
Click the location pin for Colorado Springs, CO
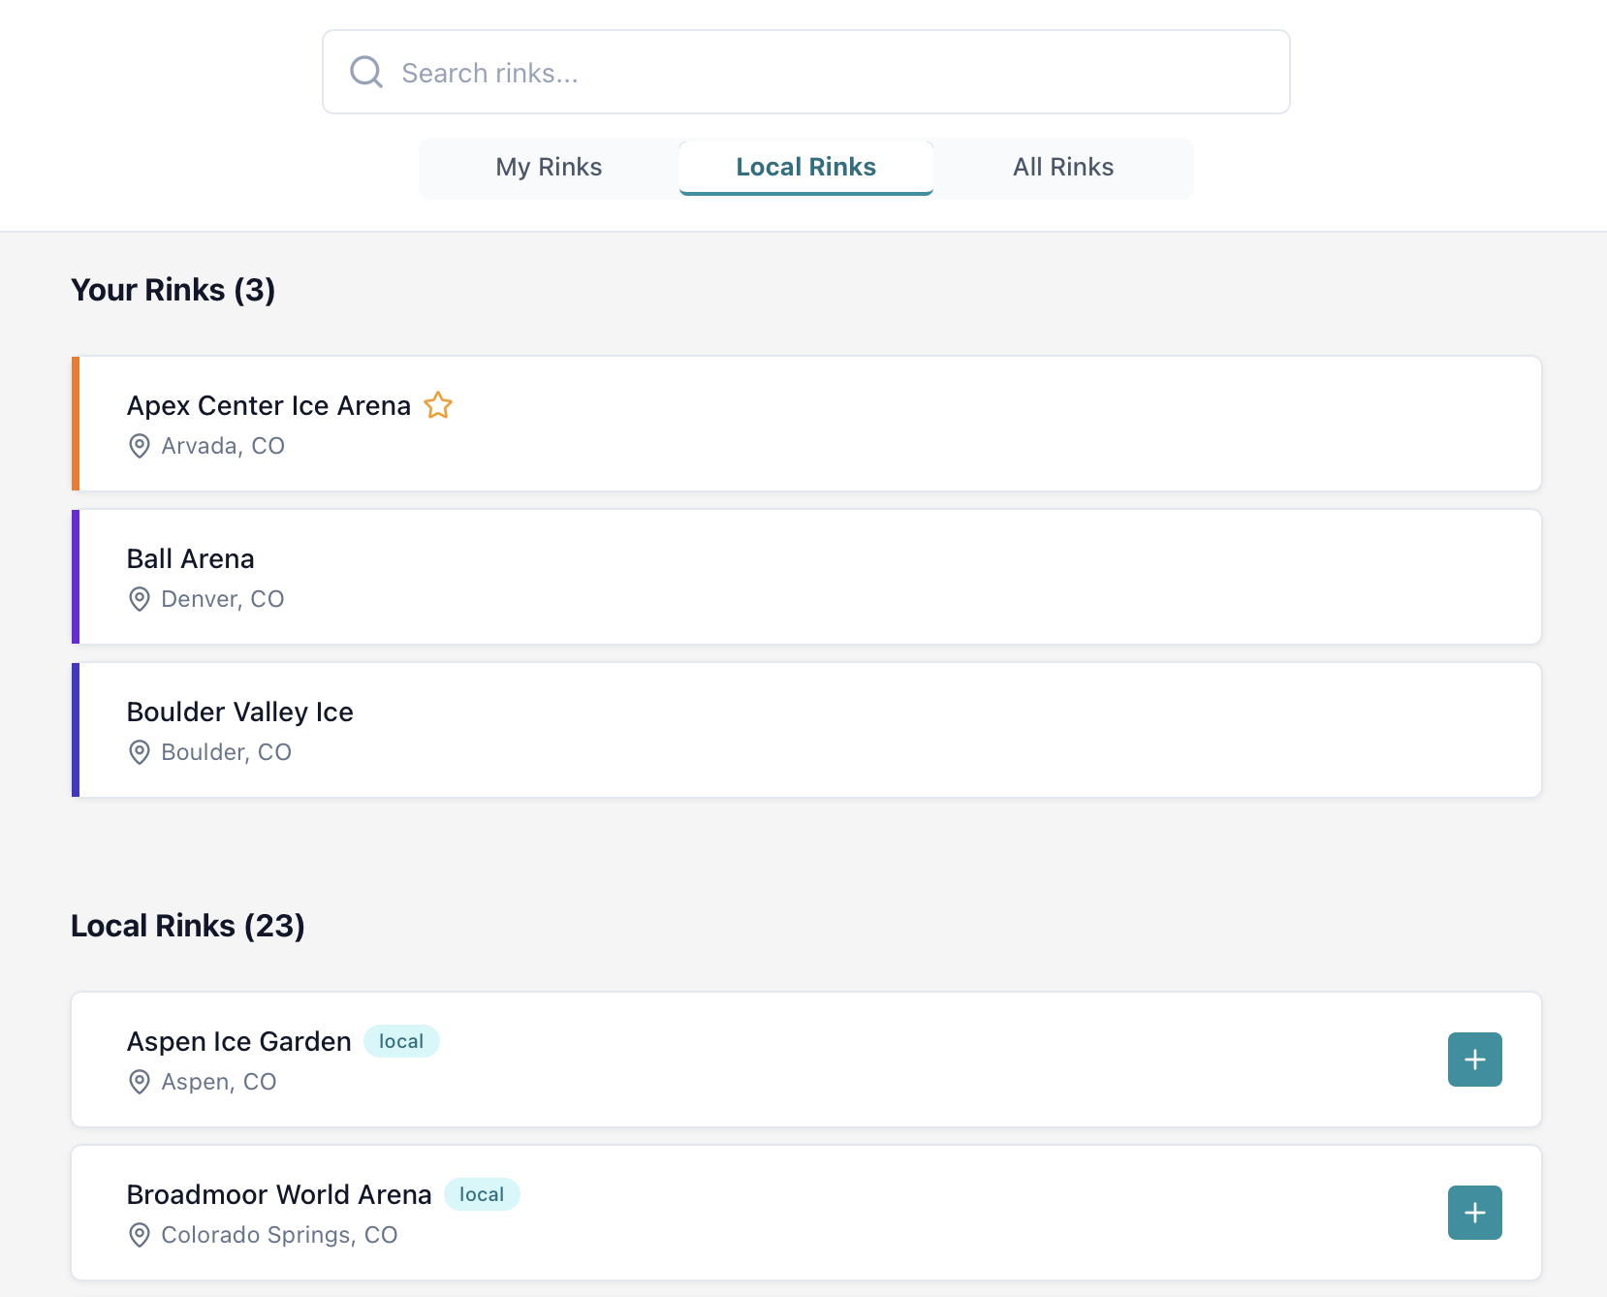(139, 1236)
